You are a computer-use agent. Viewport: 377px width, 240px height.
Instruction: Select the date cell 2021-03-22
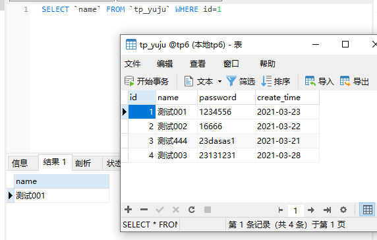pyautogui.click(x=287, y=126)
